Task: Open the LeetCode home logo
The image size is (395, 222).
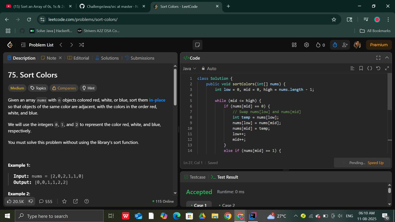Action: coord(10,45)
